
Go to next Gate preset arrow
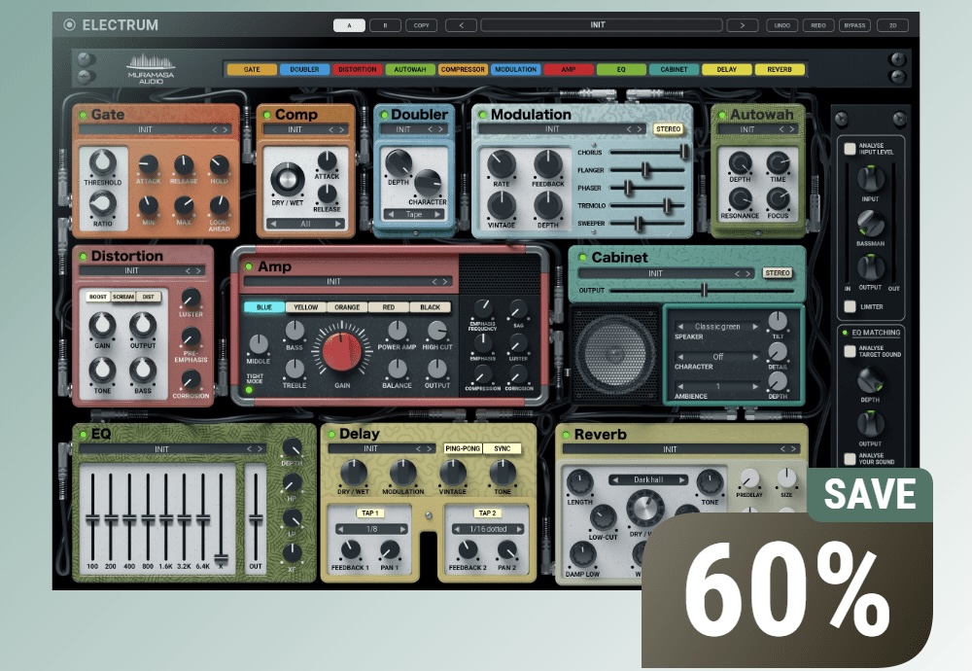[226, 129]
